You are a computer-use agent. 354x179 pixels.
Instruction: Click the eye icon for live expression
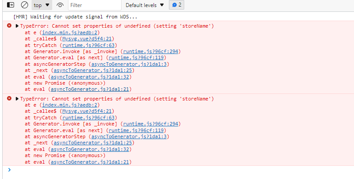60,5
